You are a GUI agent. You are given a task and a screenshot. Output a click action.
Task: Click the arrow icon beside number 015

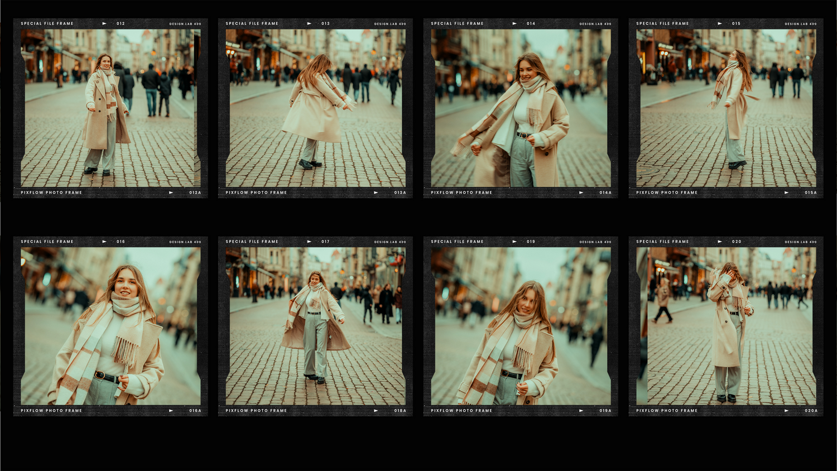tap(720, 23)
